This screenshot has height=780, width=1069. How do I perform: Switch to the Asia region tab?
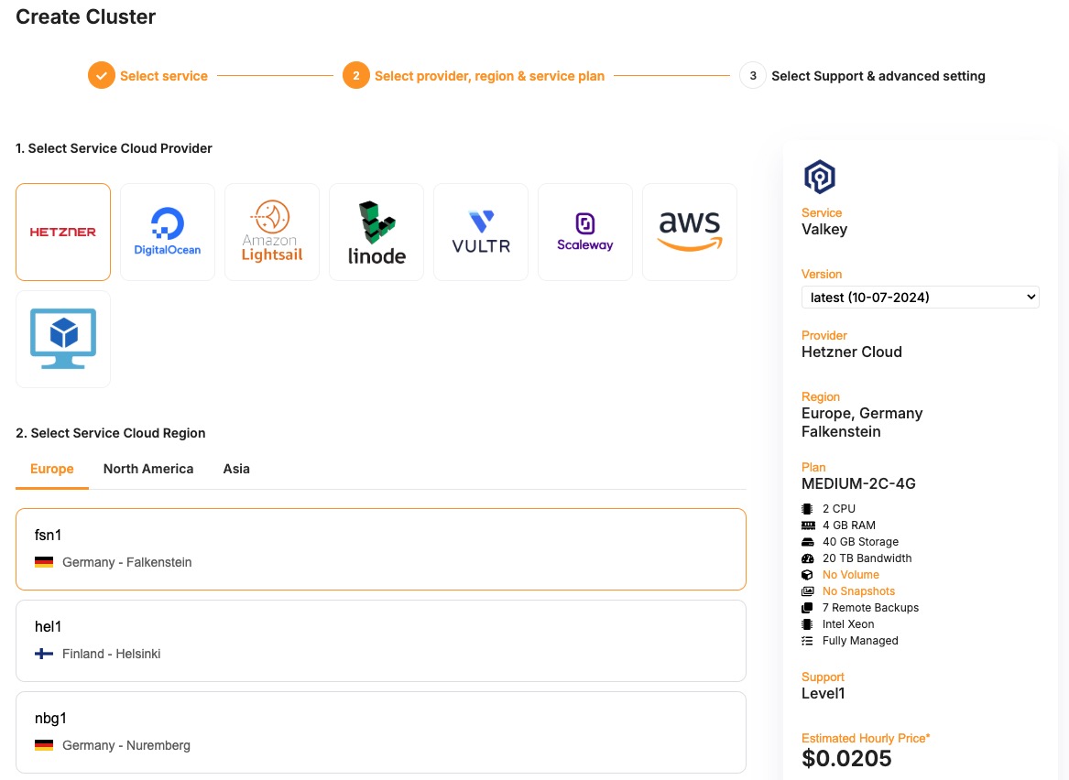(236, 469)
